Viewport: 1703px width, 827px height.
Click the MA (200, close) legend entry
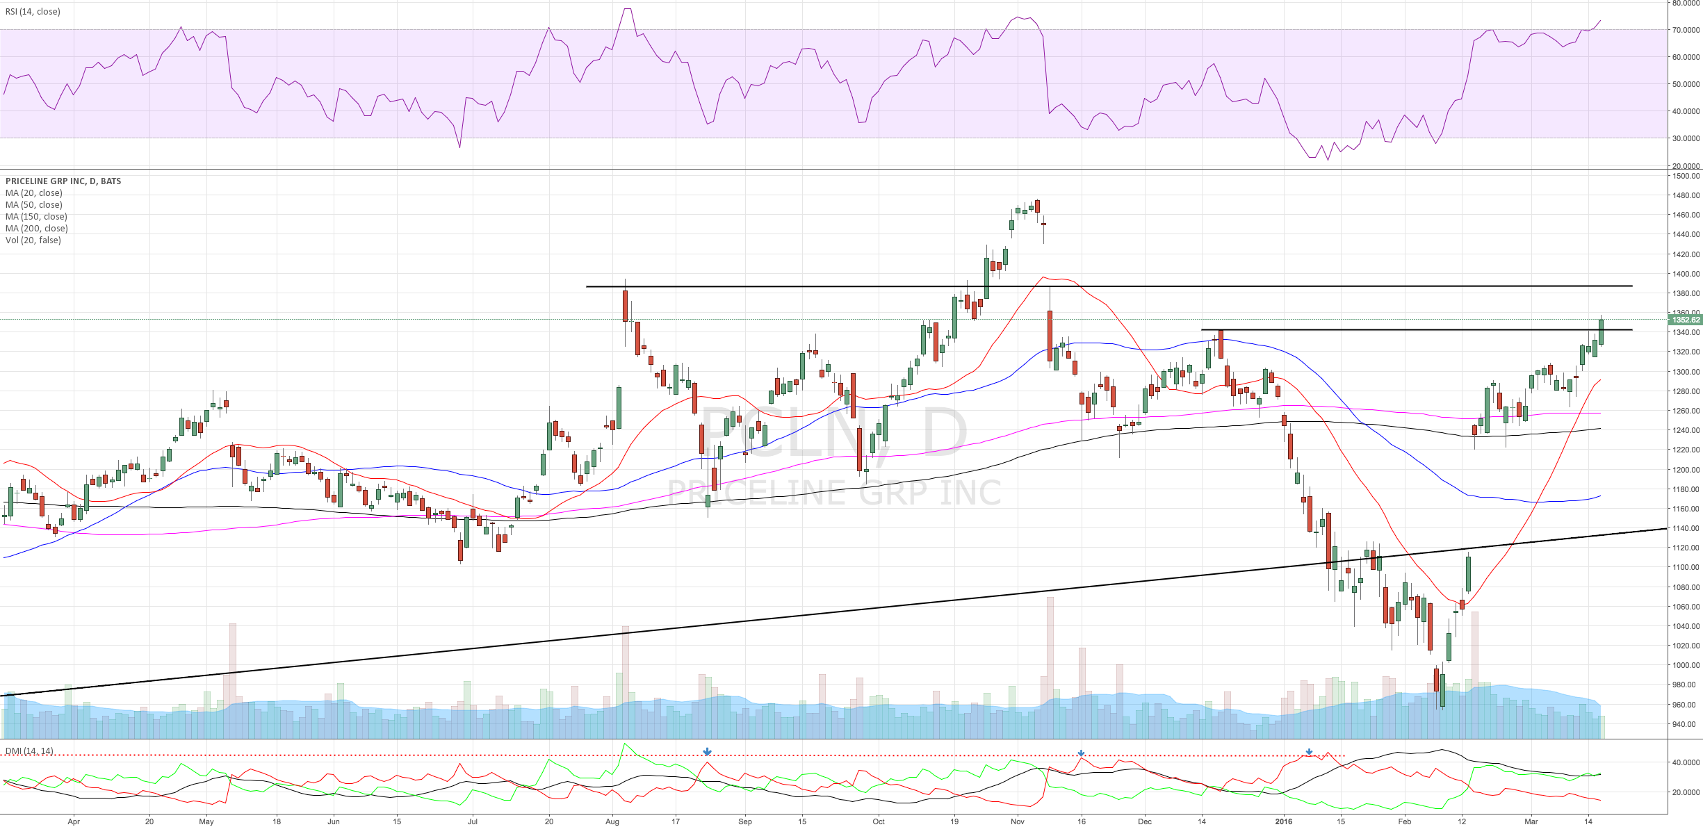coord(37,229)
